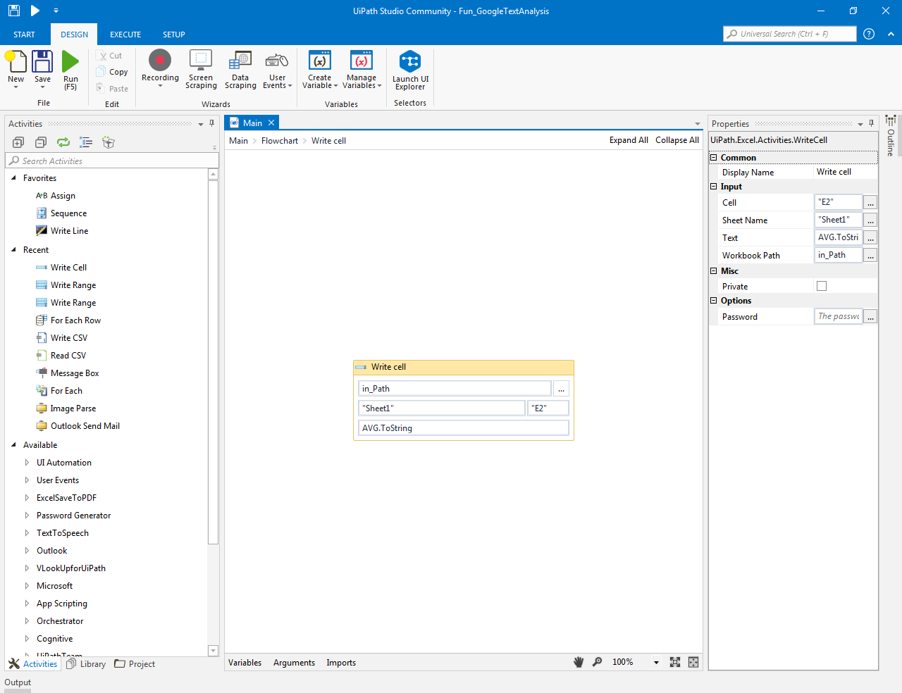
Task: Switch to the Library panel tab
Action: (86, 664)
